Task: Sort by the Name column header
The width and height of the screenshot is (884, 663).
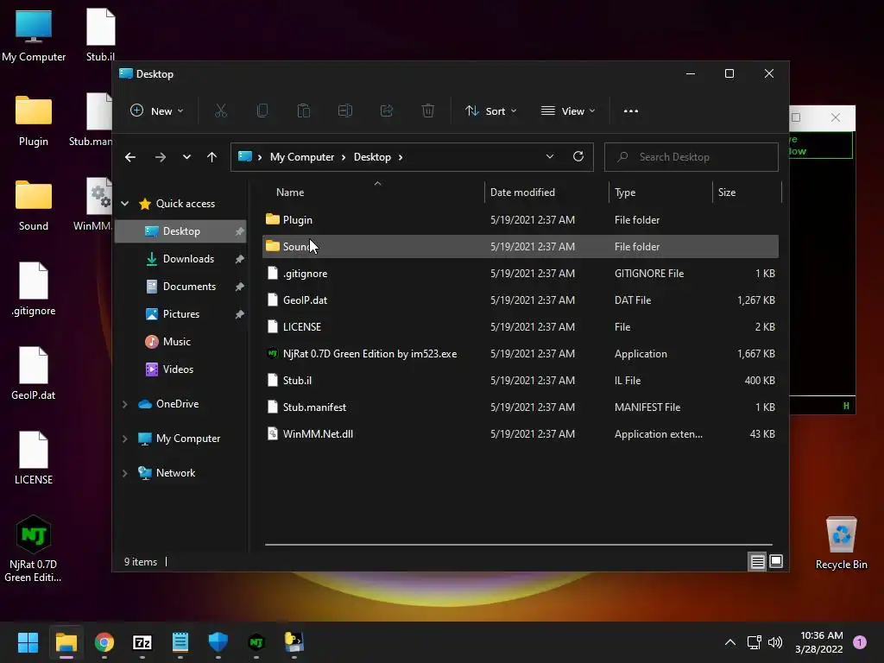Action: [373, 193]
